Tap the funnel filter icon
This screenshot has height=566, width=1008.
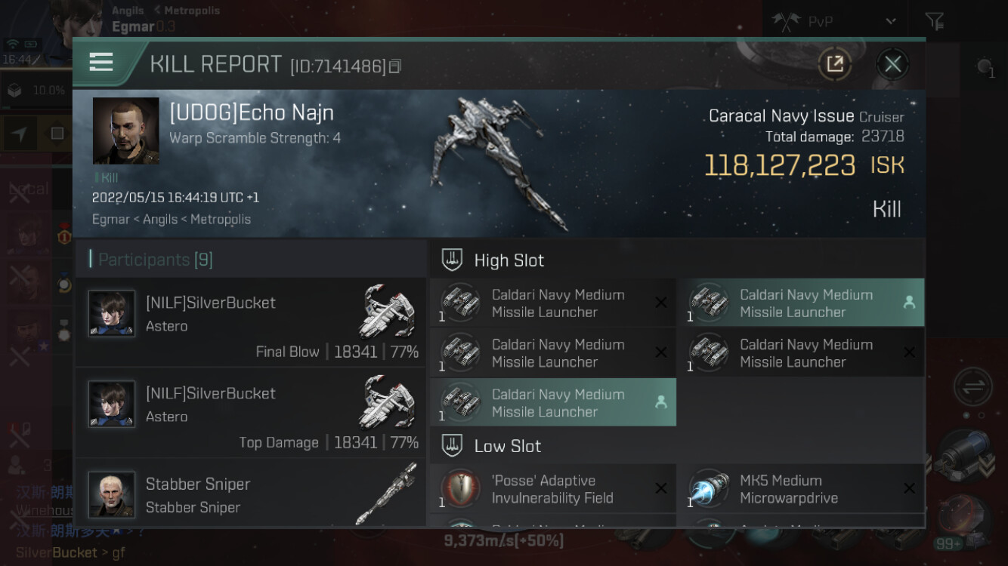point(935,22)
